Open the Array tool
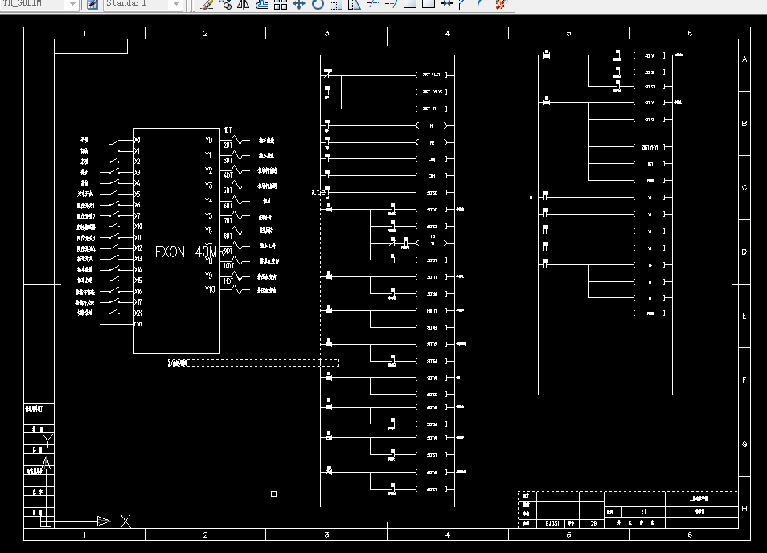 [x=281, y=4]
